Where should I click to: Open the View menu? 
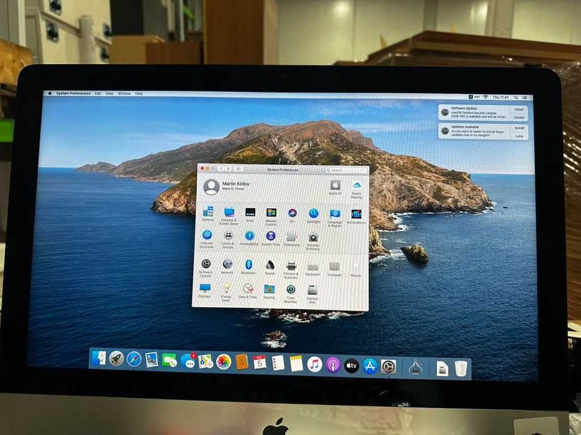click(x=110, y=94)
